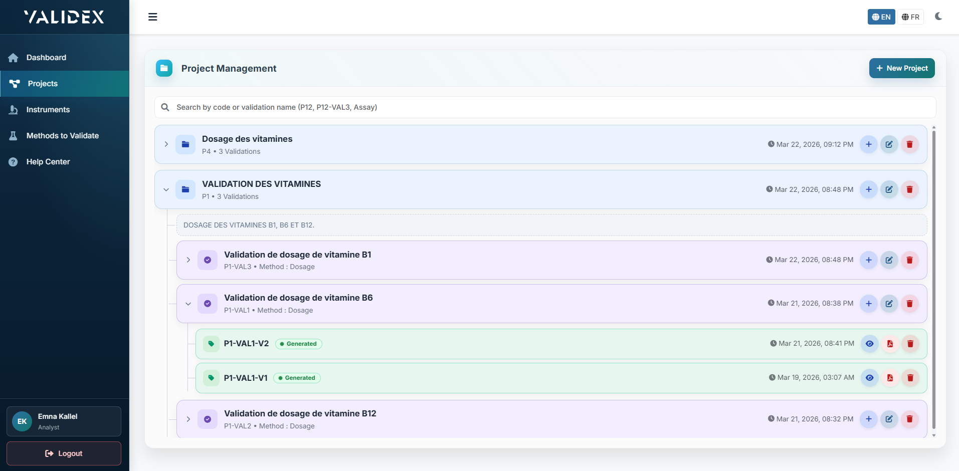
Task: Export P1-VAL1-V1 as PDF
Action: (x=890, y=378)
